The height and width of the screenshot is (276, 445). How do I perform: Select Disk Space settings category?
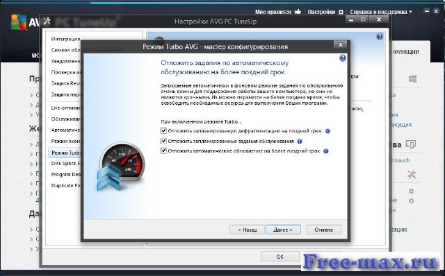pos(65,164)
